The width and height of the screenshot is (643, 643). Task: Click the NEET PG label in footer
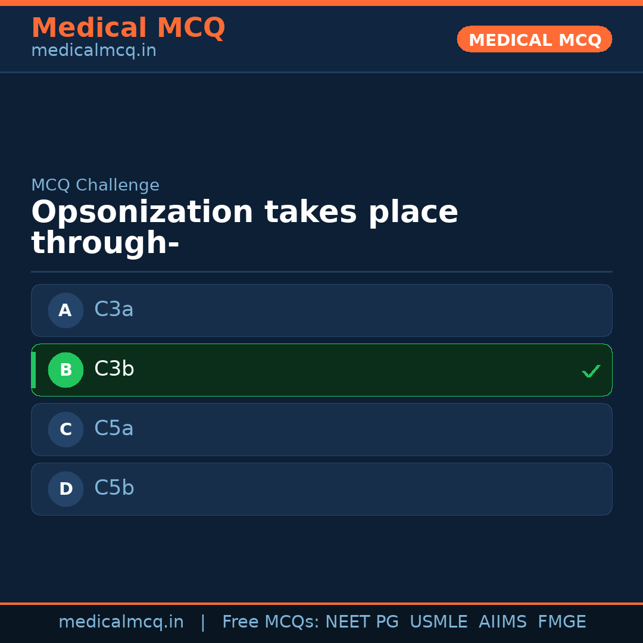361,622
